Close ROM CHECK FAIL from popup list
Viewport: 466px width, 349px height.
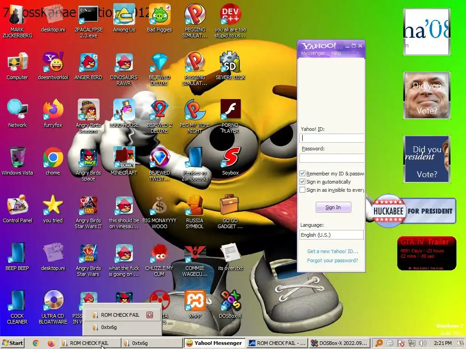pos(149,315)
